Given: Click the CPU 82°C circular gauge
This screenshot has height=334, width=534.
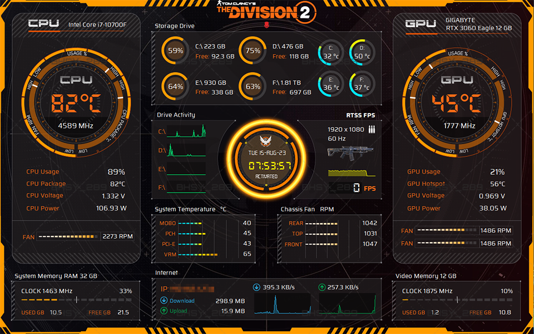Looking at the screenshot, I should (76, 102).
